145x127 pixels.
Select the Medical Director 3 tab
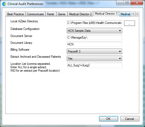point(106,14)
